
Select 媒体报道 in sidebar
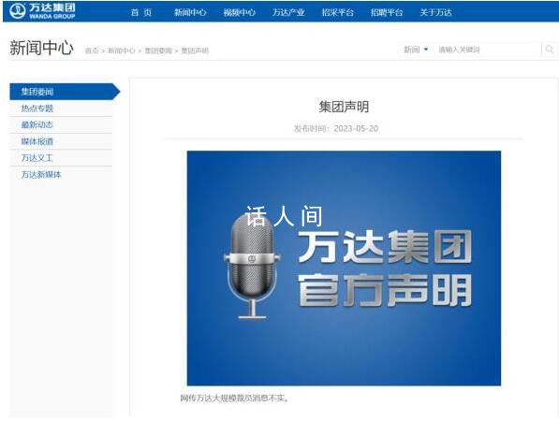[x=61, y=141]
